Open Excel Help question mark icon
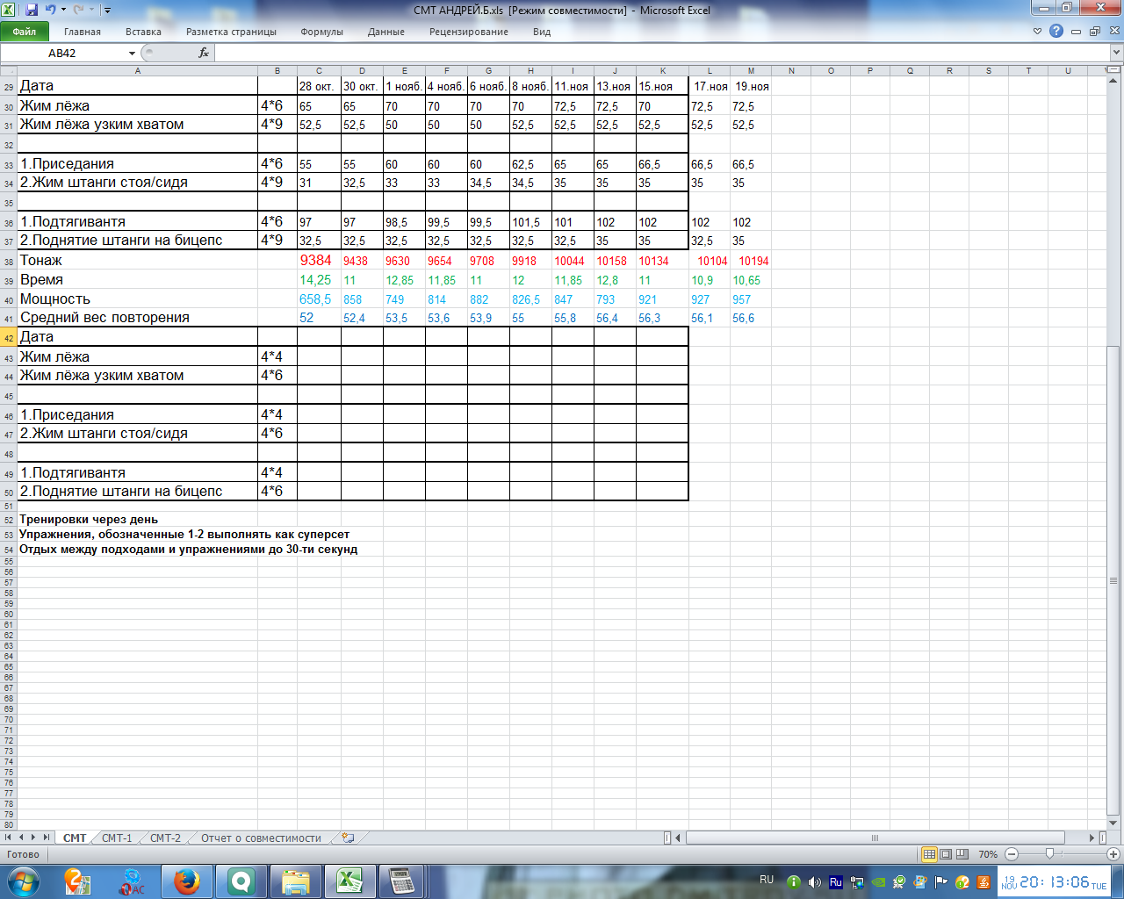Screen dimensions: 1124x899 pos(1056,32)
